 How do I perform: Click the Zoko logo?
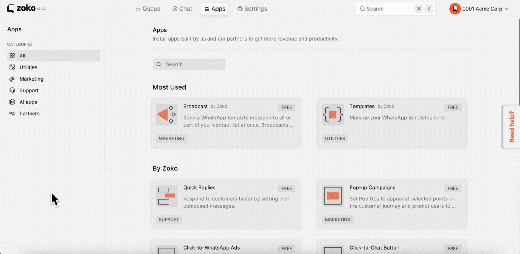(22, 8)
